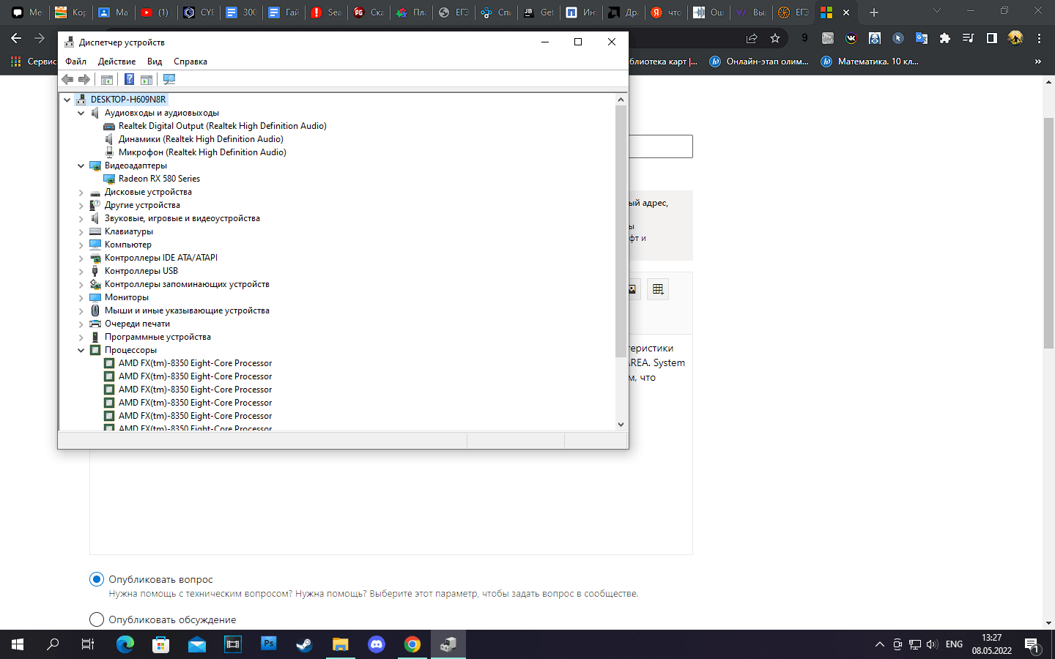Open the Справка menu
1055x659 pixels.
tap(190, 62)
